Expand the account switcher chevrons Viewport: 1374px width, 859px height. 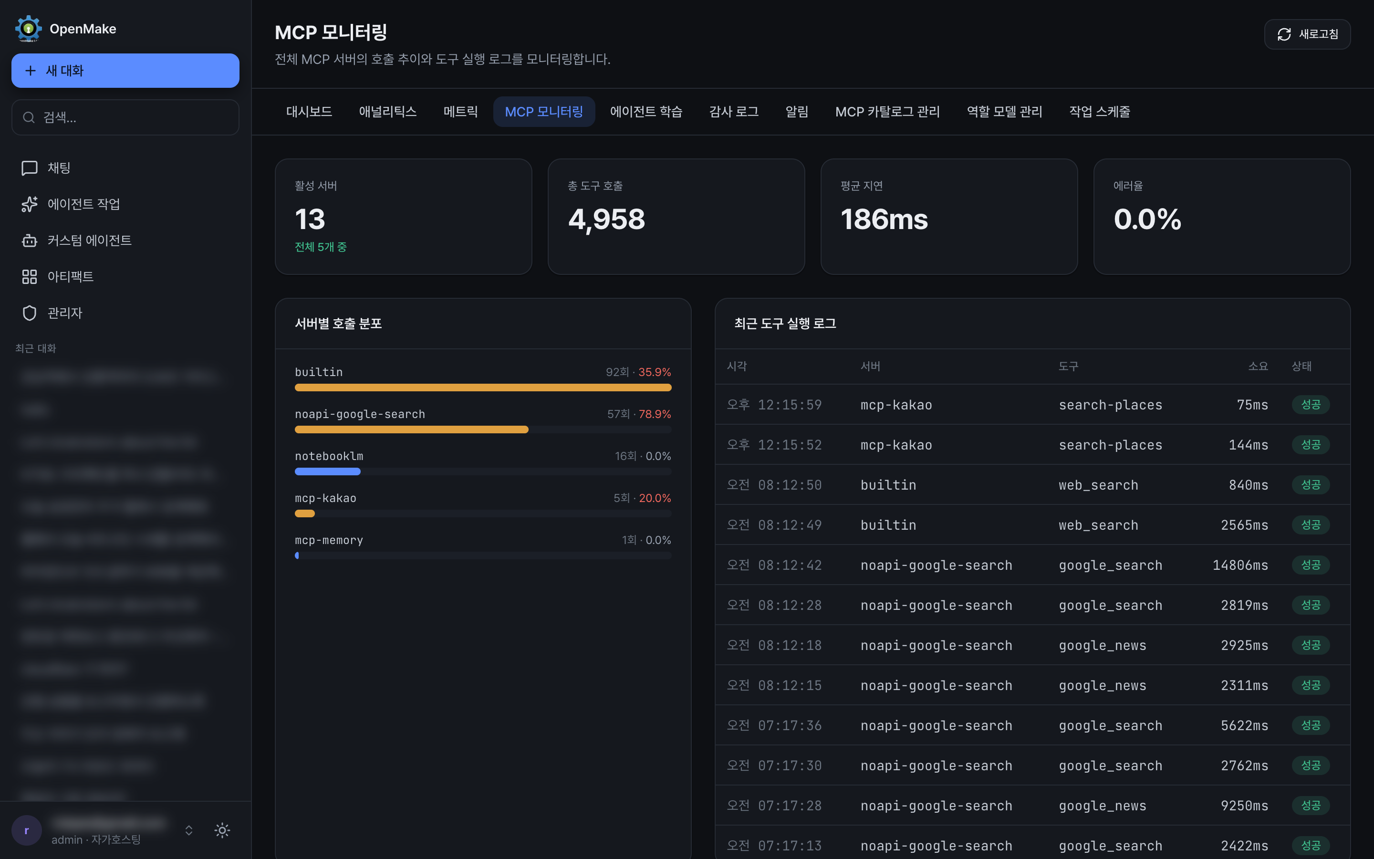tap(189, 830)
